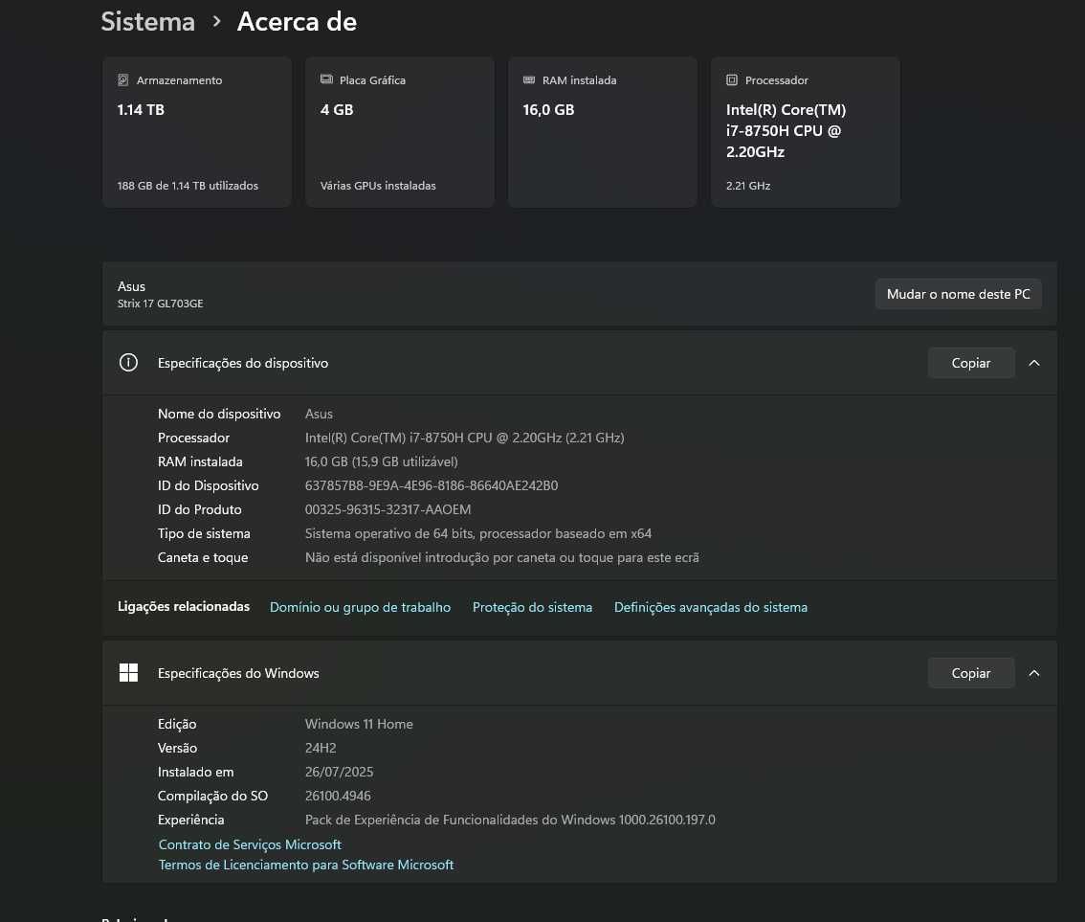
Task: Click the ID do Dispositivo label
Action: [x=208, y=486]
